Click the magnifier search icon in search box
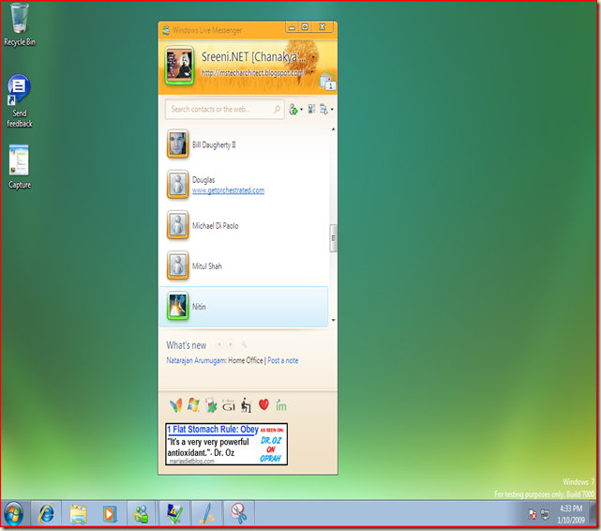 (277, 110)
